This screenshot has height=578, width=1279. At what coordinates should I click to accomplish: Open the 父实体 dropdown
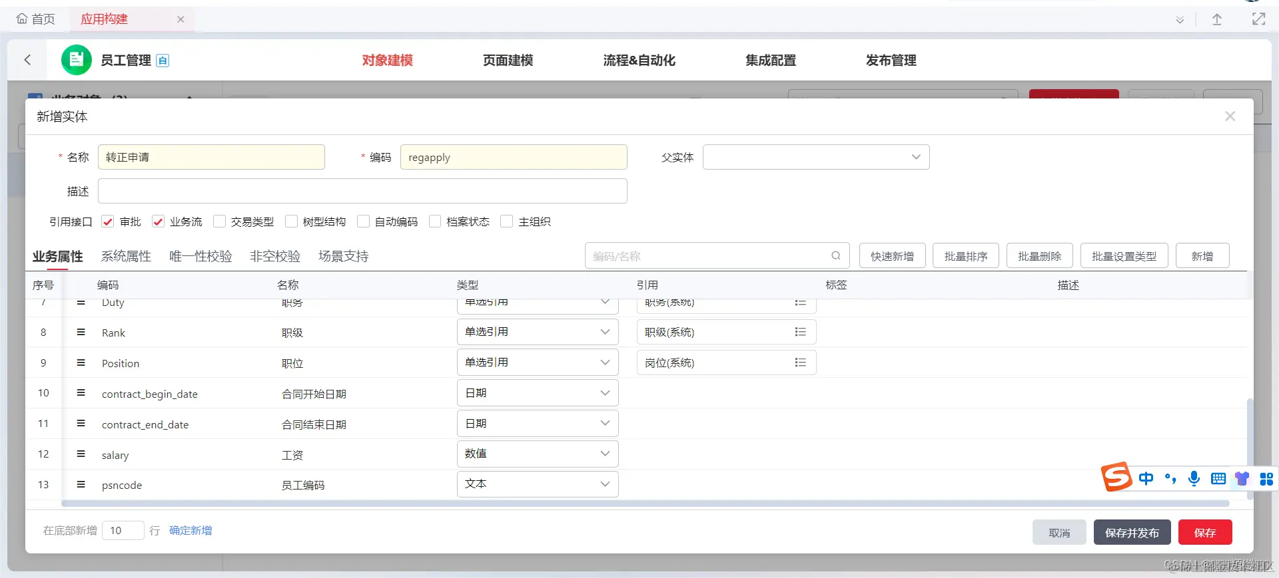click(816, 157)
